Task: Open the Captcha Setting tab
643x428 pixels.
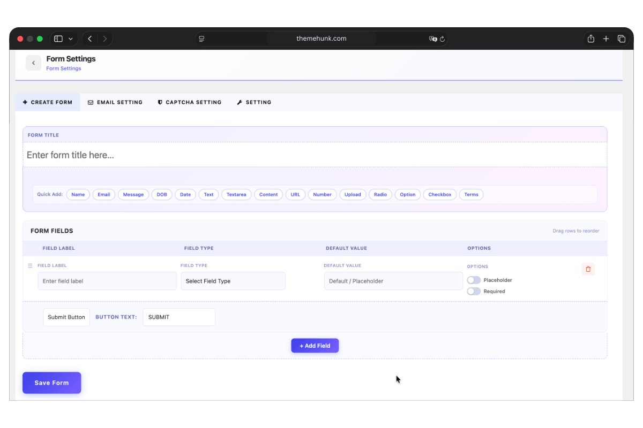Action: tap(190, 102)
